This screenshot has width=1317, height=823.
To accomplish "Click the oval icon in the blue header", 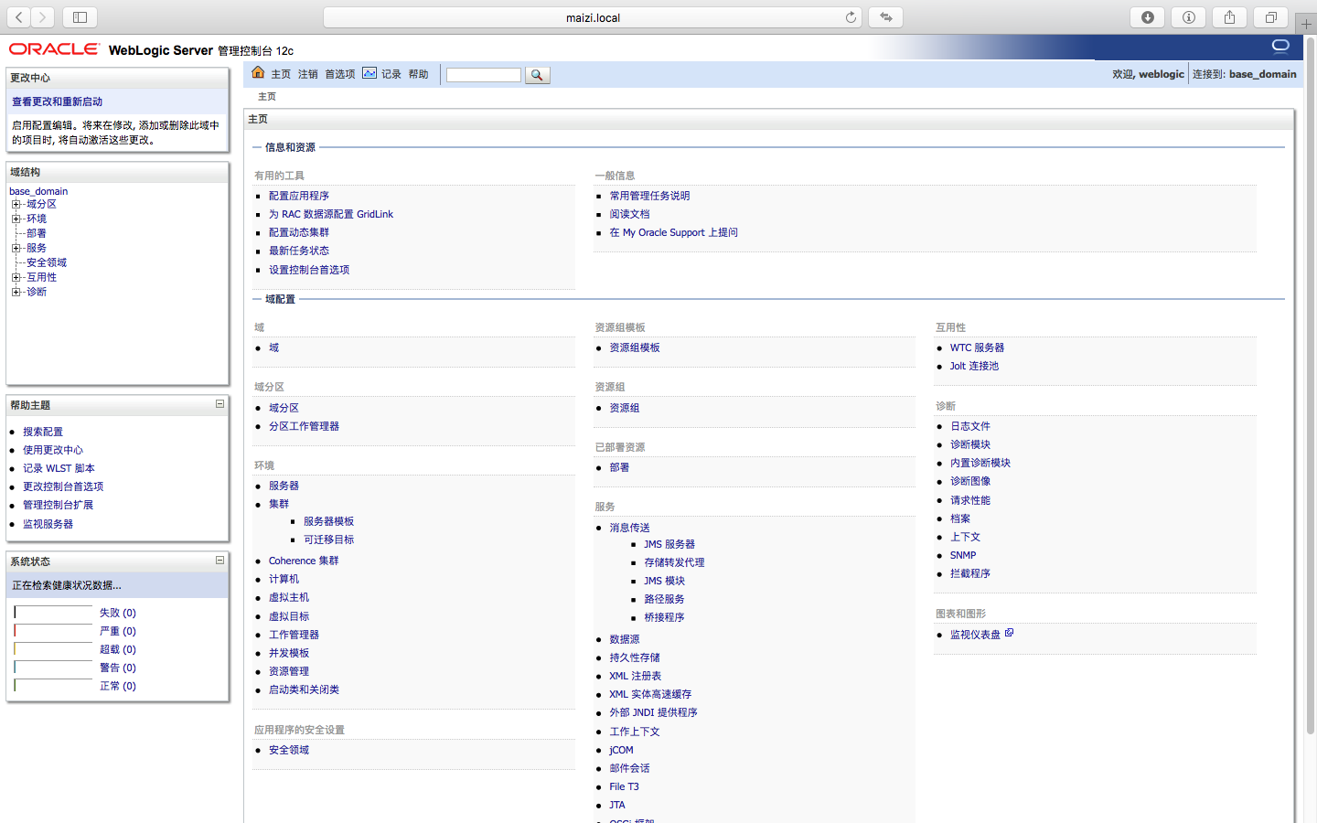I will click(1280, 46).
